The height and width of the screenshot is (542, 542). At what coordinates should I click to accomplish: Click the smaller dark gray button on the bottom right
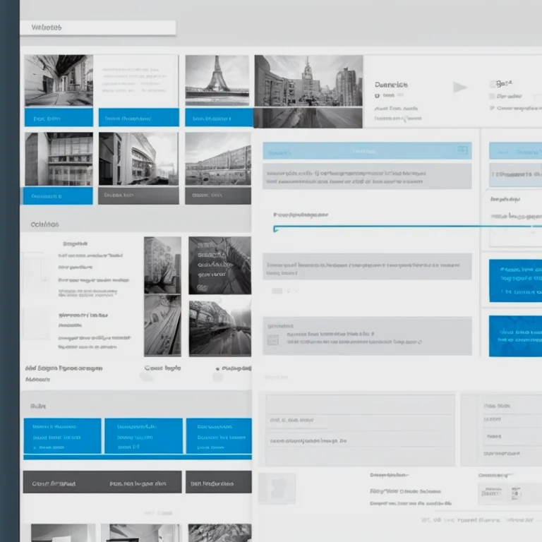(x=219, y=482)
